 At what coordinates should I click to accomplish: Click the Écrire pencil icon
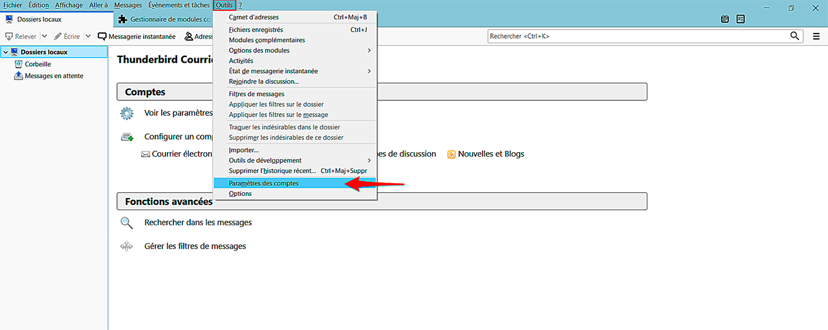58,37
